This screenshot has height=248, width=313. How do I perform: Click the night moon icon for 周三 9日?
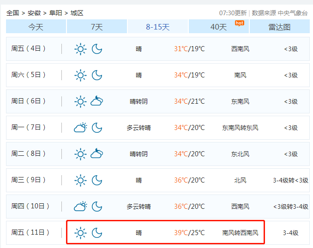pyautogui.click(x=97, y=180)
